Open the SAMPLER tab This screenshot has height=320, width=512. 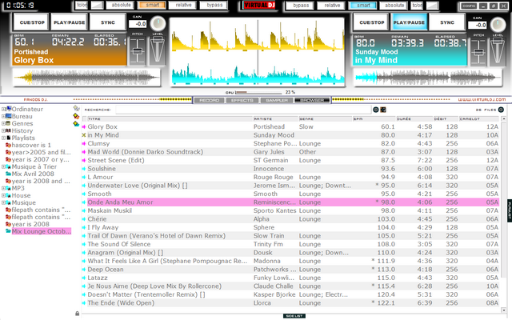(x=277, y=100)
